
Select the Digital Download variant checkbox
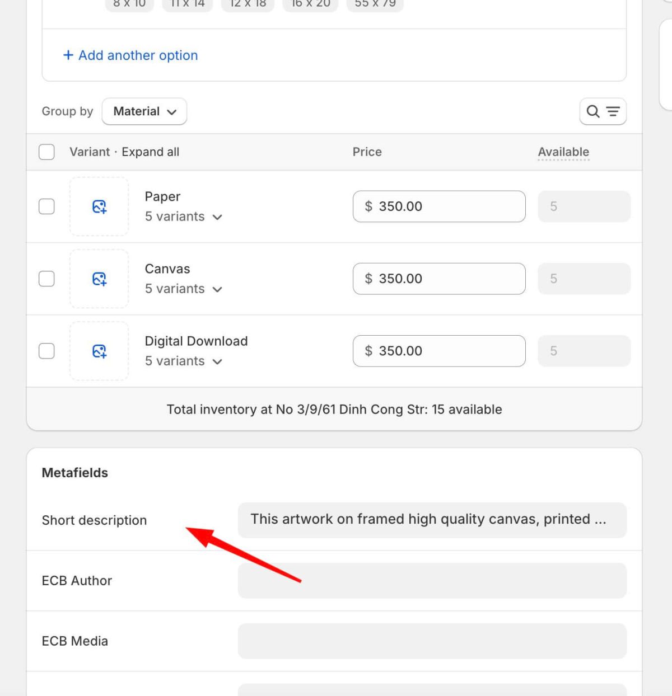(x=46, y=351)
